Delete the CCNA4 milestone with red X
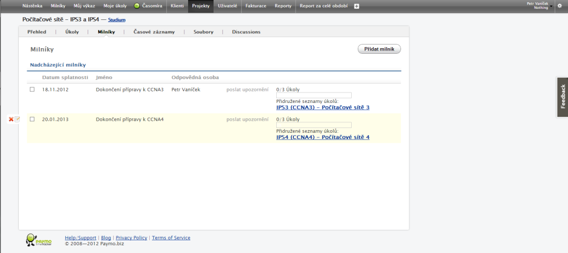 pyautogui.click(x=11, y=119)
